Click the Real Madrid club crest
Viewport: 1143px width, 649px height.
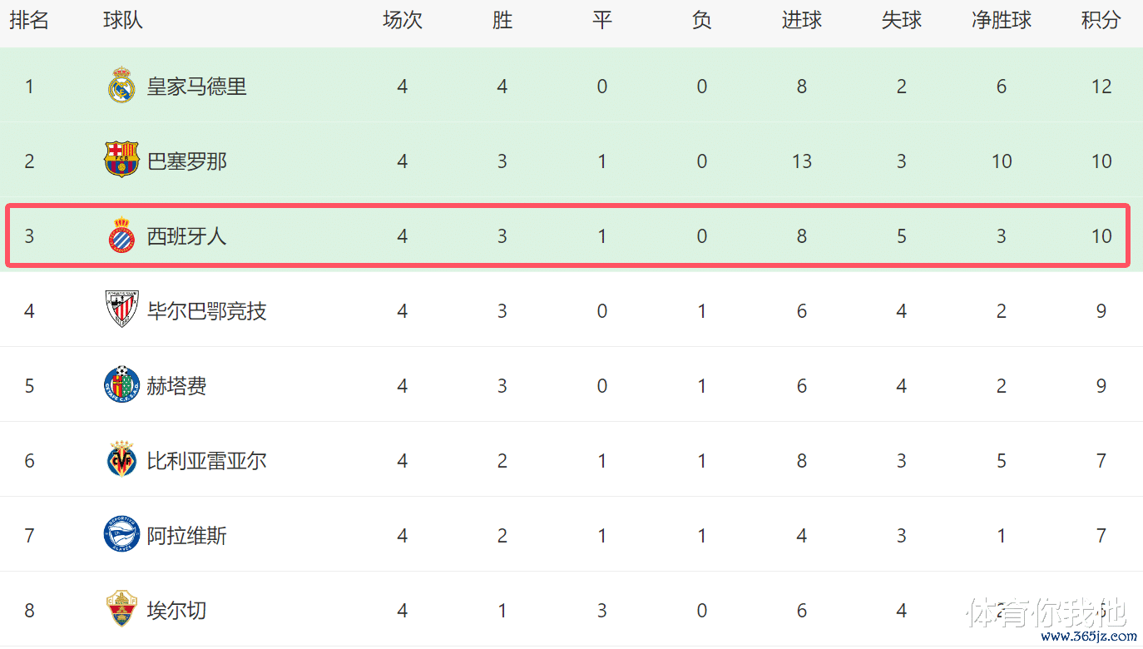pyautogui.click(x=121, y=86)
